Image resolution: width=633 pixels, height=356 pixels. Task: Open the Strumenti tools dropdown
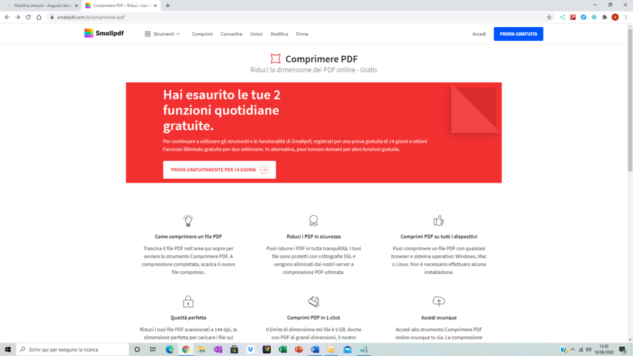(x=163, y=34)
